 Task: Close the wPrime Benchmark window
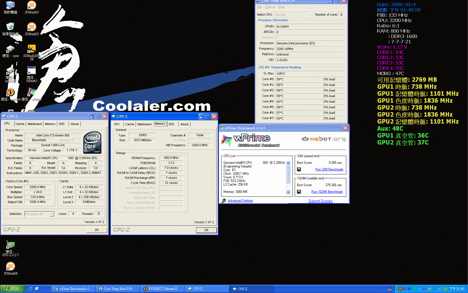(x=345, y=128)
